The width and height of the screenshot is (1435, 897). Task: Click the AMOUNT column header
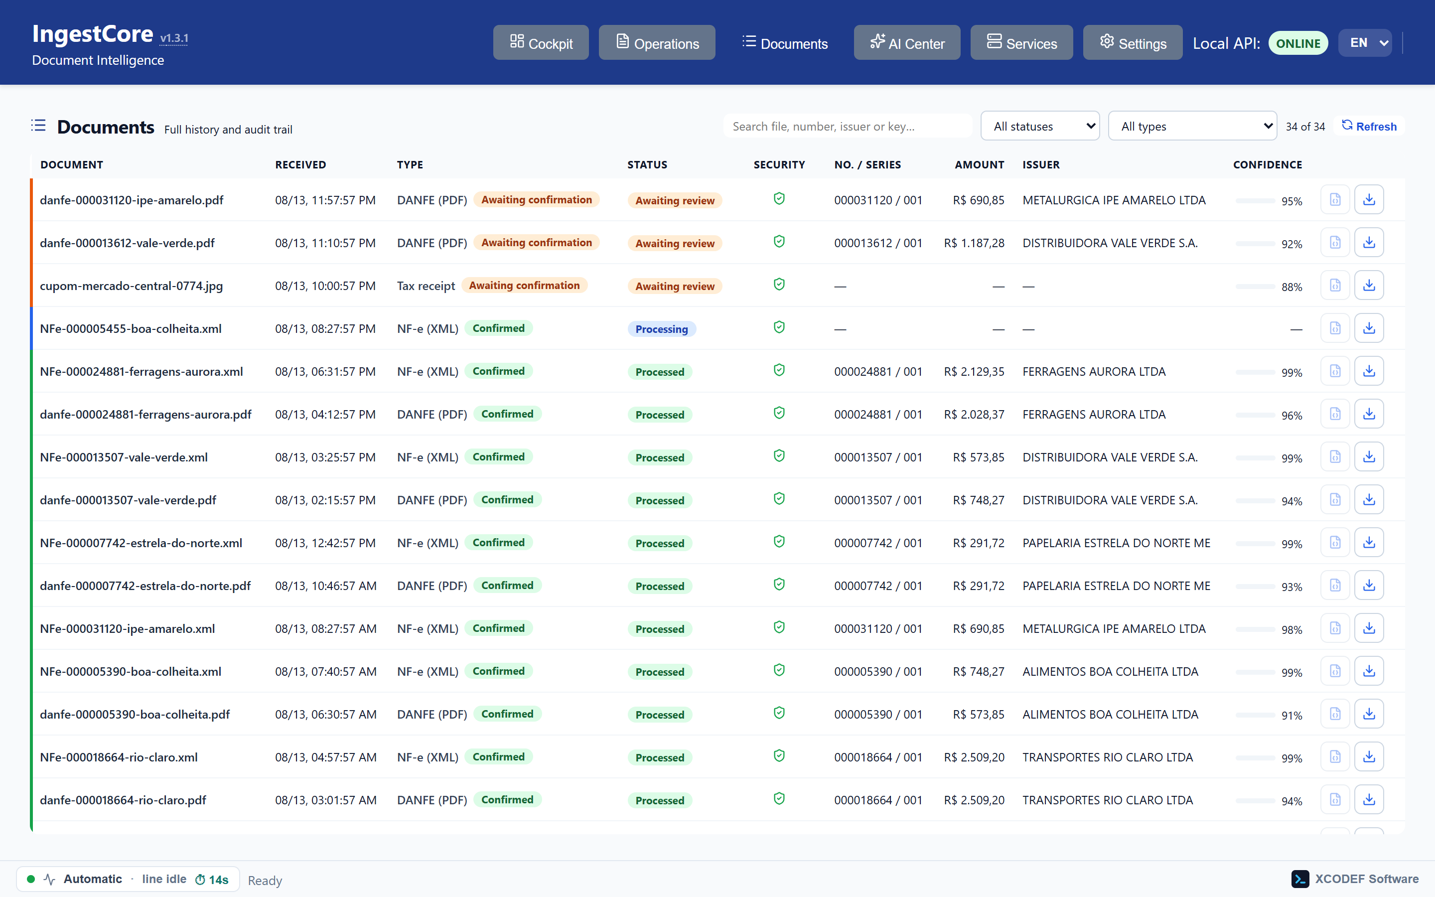[x=980, y=164]
